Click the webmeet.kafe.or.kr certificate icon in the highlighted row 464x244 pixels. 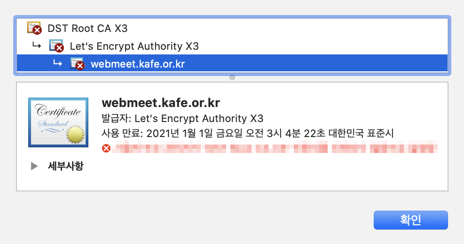pos(77,63)
